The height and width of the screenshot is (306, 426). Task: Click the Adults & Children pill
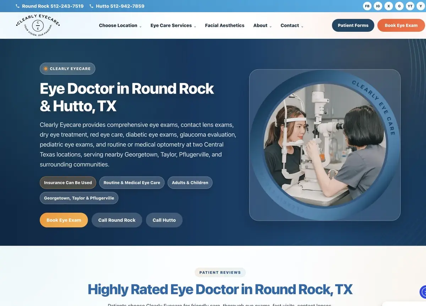190,183
